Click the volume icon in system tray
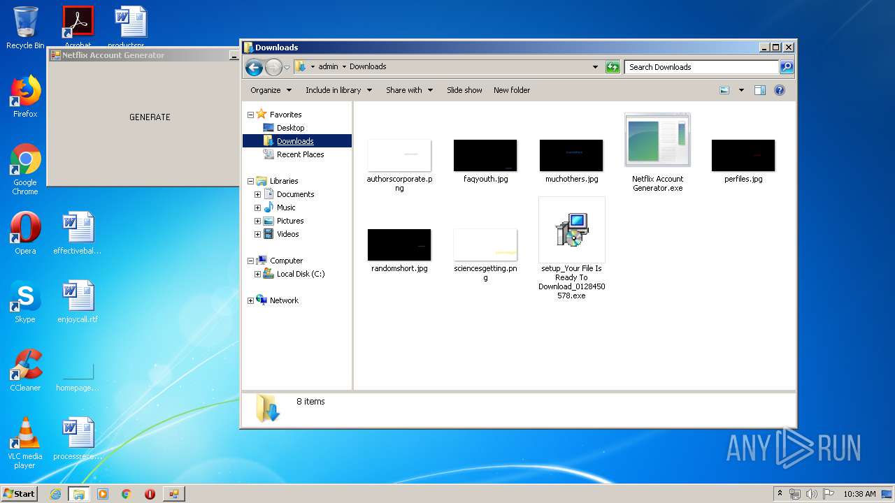 811,494
